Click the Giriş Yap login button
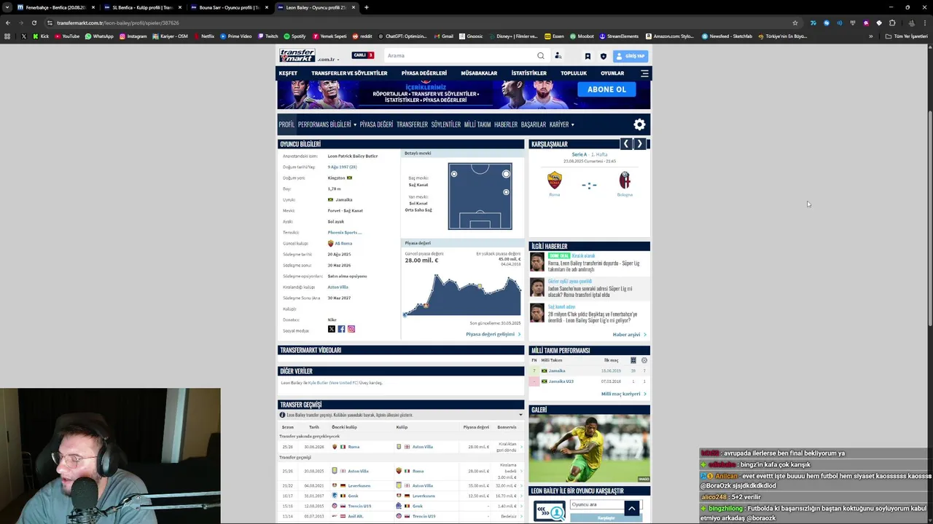The image size is (933, 524). pos(630,55)
